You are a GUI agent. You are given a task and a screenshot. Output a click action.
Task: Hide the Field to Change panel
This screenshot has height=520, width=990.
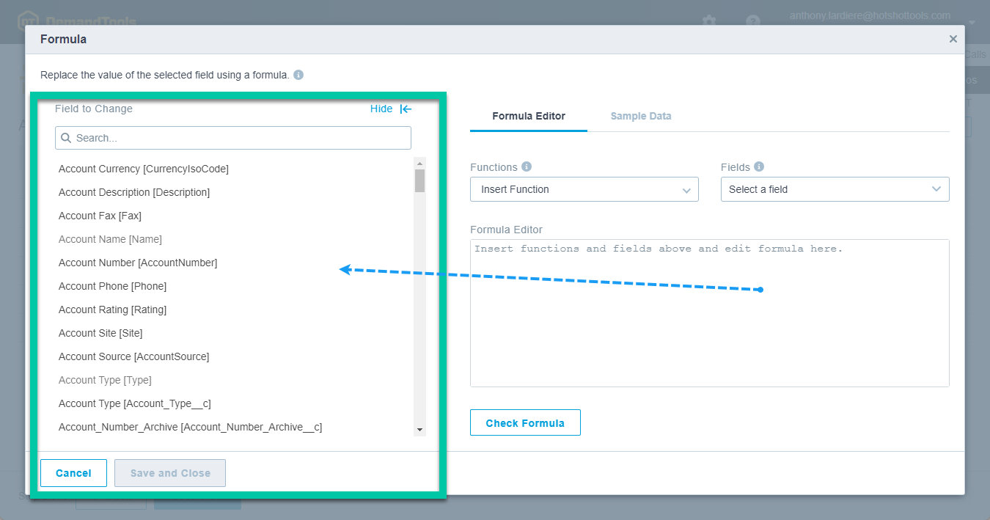(381, 109)
